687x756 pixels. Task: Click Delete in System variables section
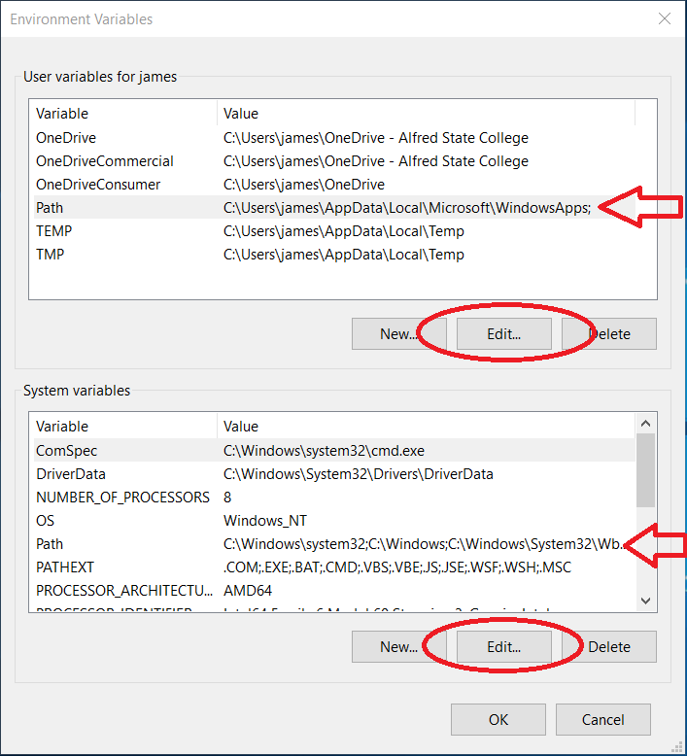(x=609, y=646)
